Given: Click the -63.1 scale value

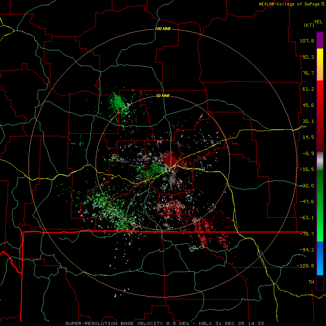Looking at the screenshot, I should tap(307, 218).
